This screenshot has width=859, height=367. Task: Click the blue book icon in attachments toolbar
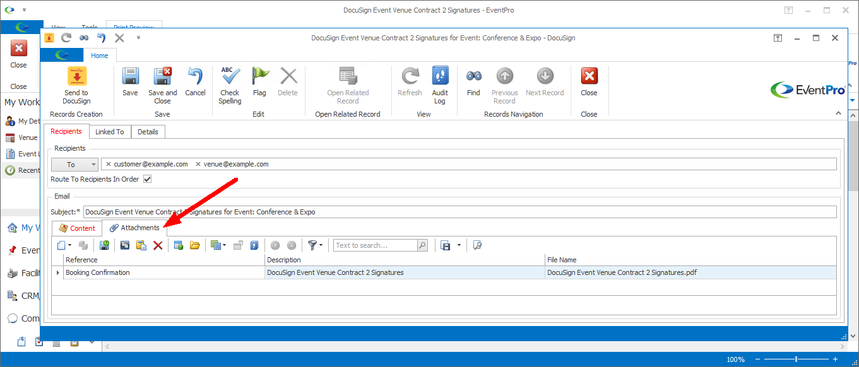254,245
